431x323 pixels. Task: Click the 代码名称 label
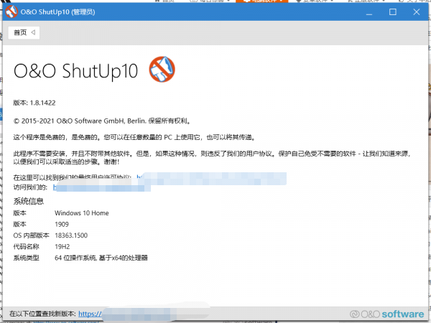click(27, 247)
